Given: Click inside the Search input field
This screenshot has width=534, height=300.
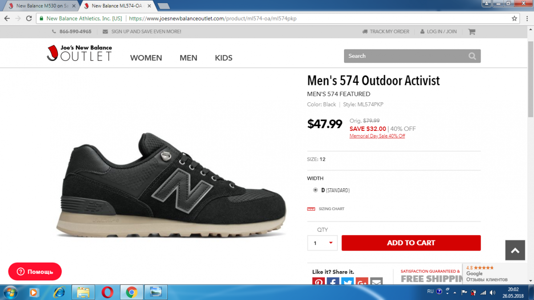Looking at the screenshot, I should [406, 56].
